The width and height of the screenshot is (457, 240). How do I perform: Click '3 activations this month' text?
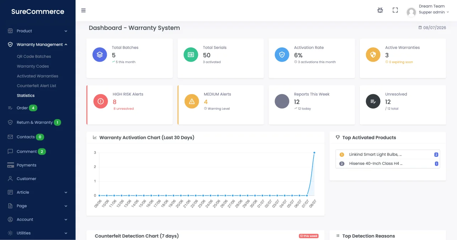tap(315, 62)
